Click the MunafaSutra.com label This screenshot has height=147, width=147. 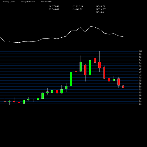pos(28,2)
